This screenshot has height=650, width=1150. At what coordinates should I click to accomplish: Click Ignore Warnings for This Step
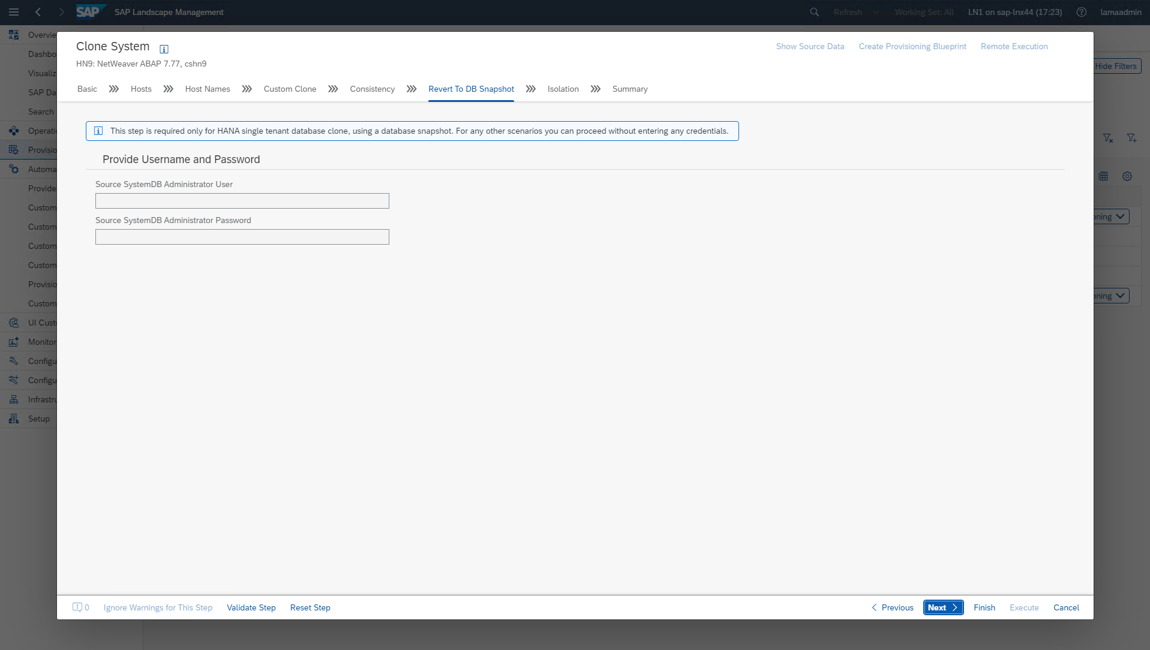158,607
